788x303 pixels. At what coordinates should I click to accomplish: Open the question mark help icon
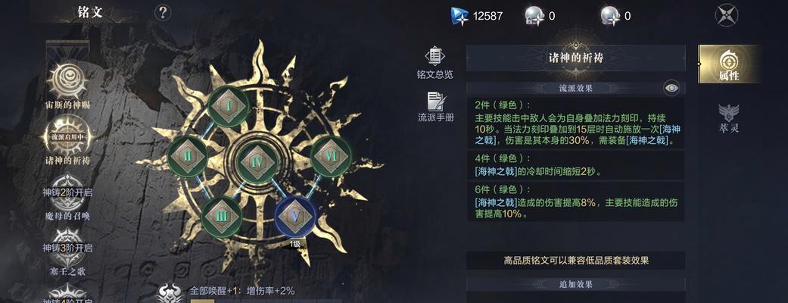(x=162, y=13)
